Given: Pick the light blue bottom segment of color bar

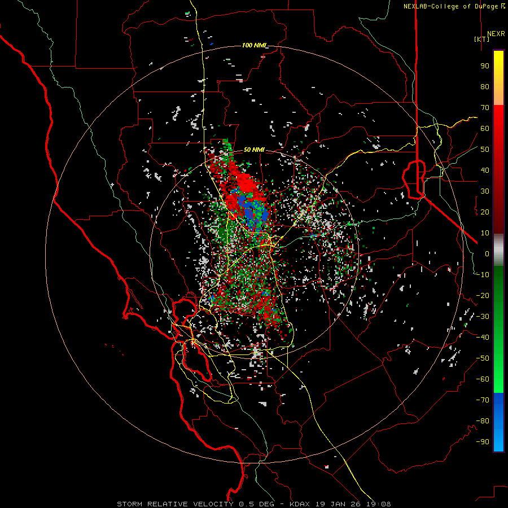Looking at the screenshot, I should coord(498,439).
